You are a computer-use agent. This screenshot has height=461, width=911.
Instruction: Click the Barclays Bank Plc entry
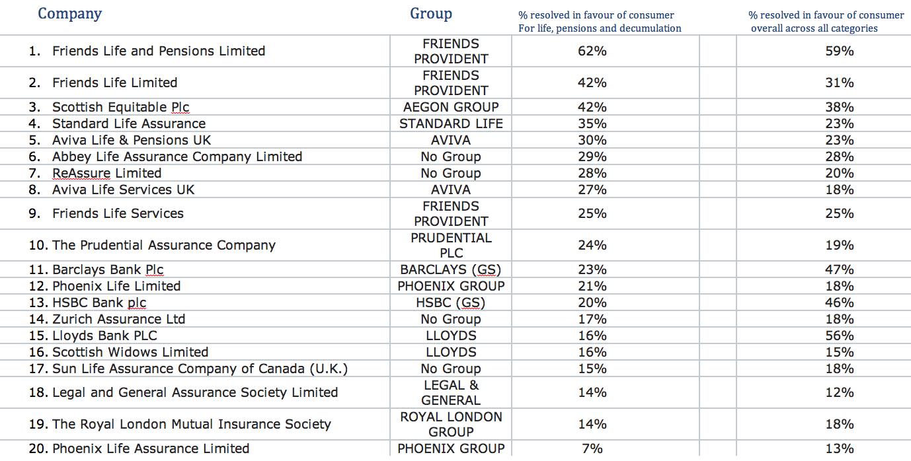pyautogui.click(x=108, y=269)
